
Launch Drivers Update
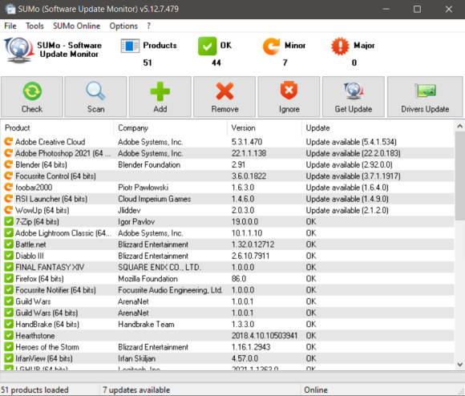click(x=425, y=97)
